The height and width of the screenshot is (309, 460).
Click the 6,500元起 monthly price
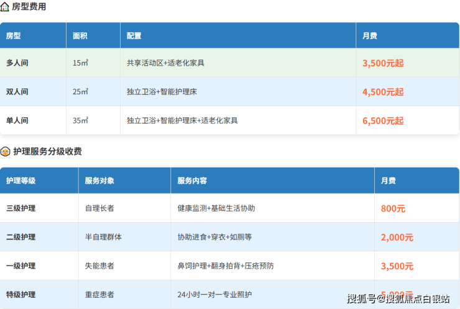point(383,120)
